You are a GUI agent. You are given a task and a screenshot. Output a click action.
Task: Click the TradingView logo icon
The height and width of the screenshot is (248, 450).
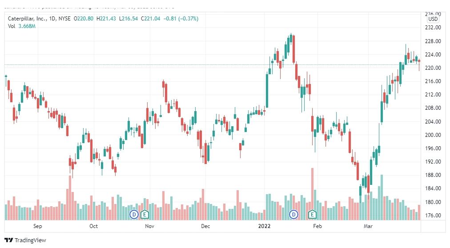(9, 240)
